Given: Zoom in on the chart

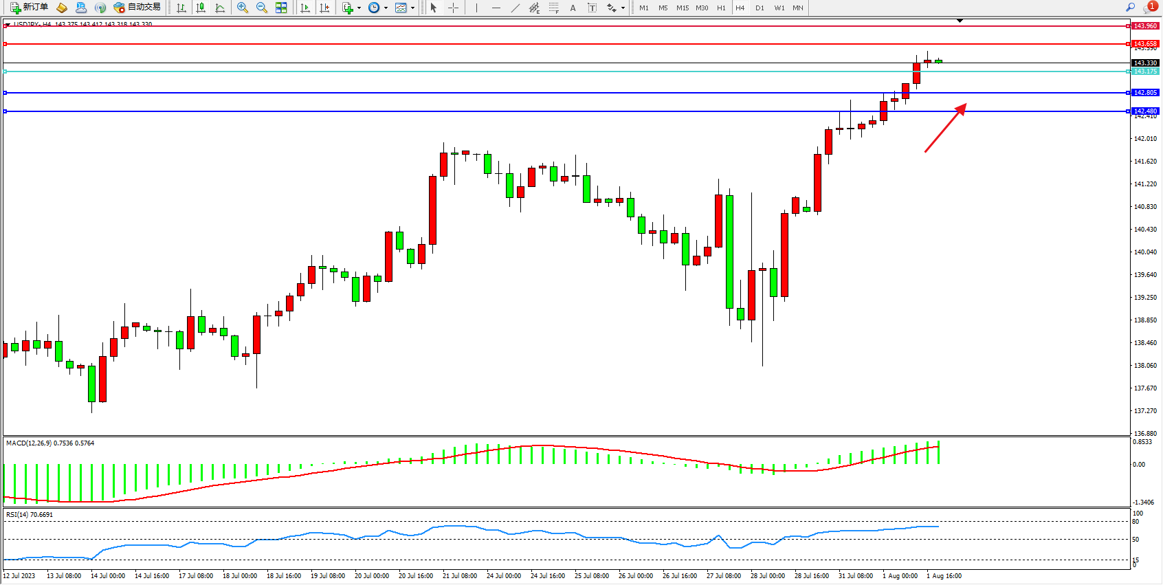Looking at the screenshot, I should (243, 8).
